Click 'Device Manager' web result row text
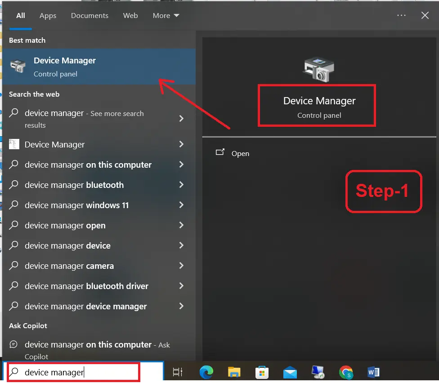The height and width of the screenshot is (383, 439). click(x=54, y=145)
